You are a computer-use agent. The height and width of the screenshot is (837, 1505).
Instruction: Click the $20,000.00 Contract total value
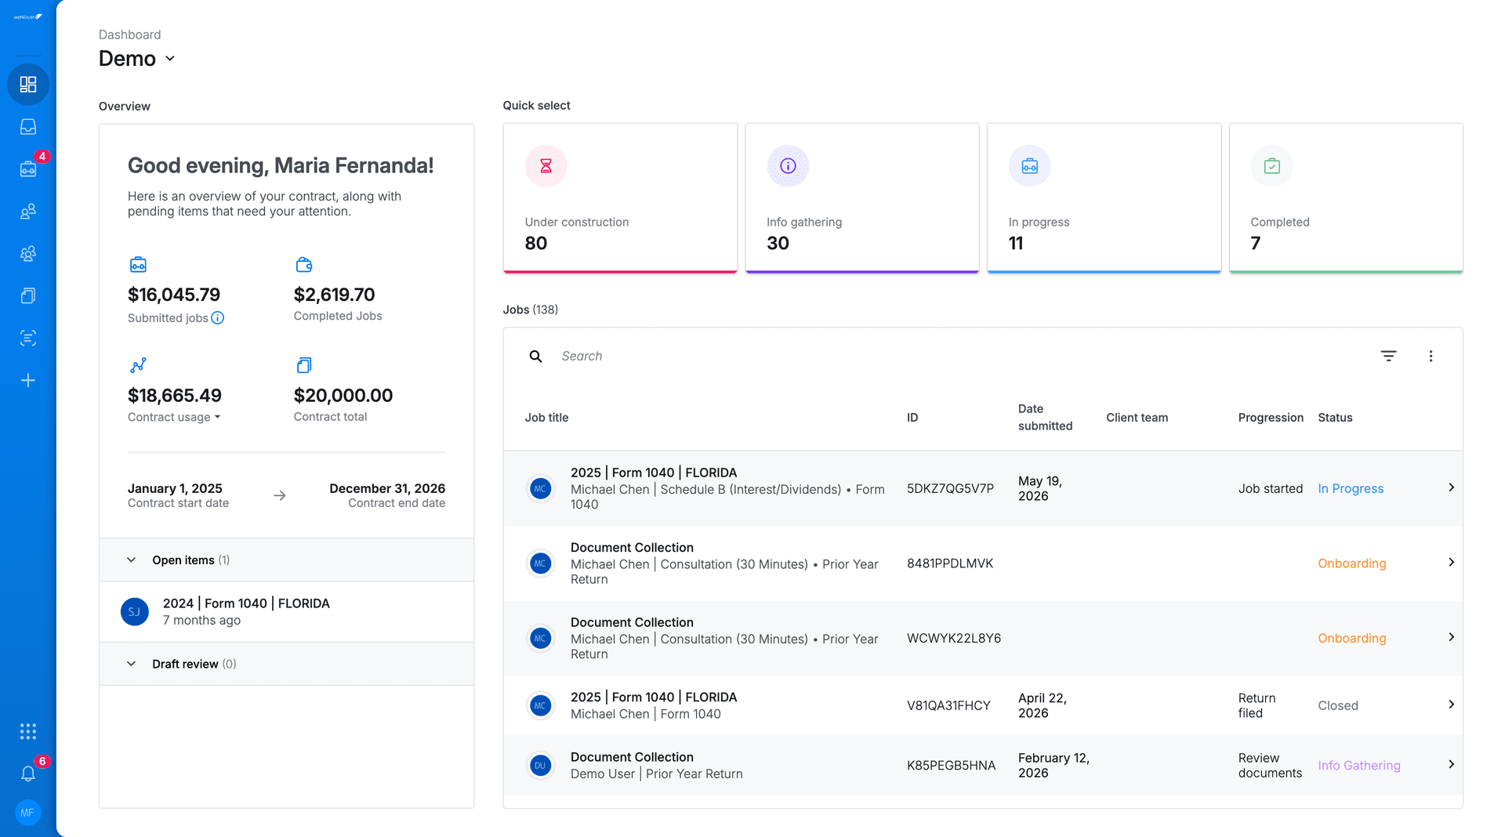(x=343, y=396)
